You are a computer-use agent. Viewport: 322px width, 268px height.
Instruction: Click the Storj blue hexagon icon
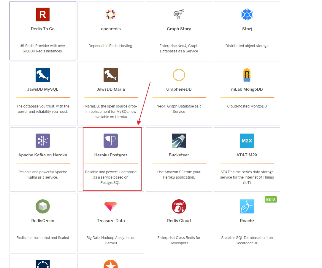point(247,15)
